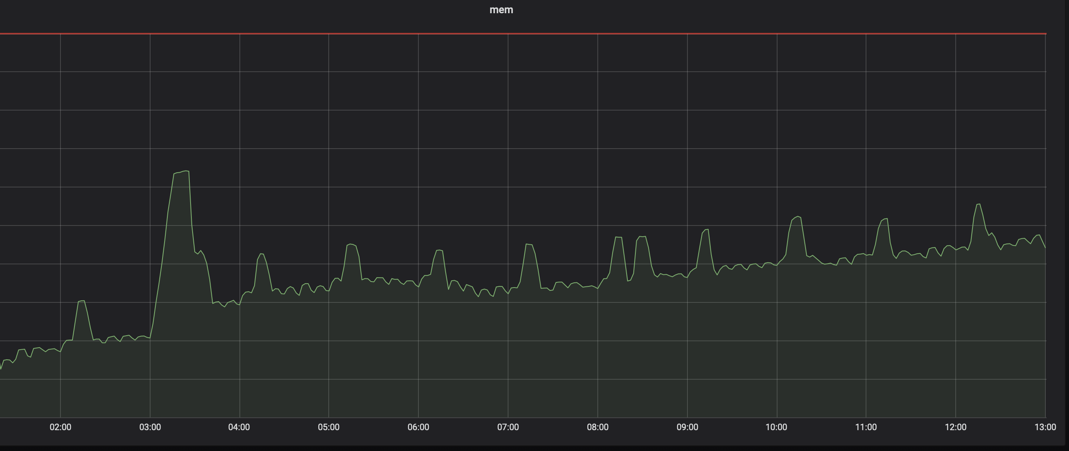
Task: Select the 10:00 tick label
Action: tap(776, 427)
